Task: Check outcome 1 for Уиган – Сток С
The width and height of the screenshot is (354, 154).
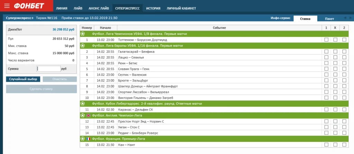Action: pyautogui.click(x=326, y=127)
